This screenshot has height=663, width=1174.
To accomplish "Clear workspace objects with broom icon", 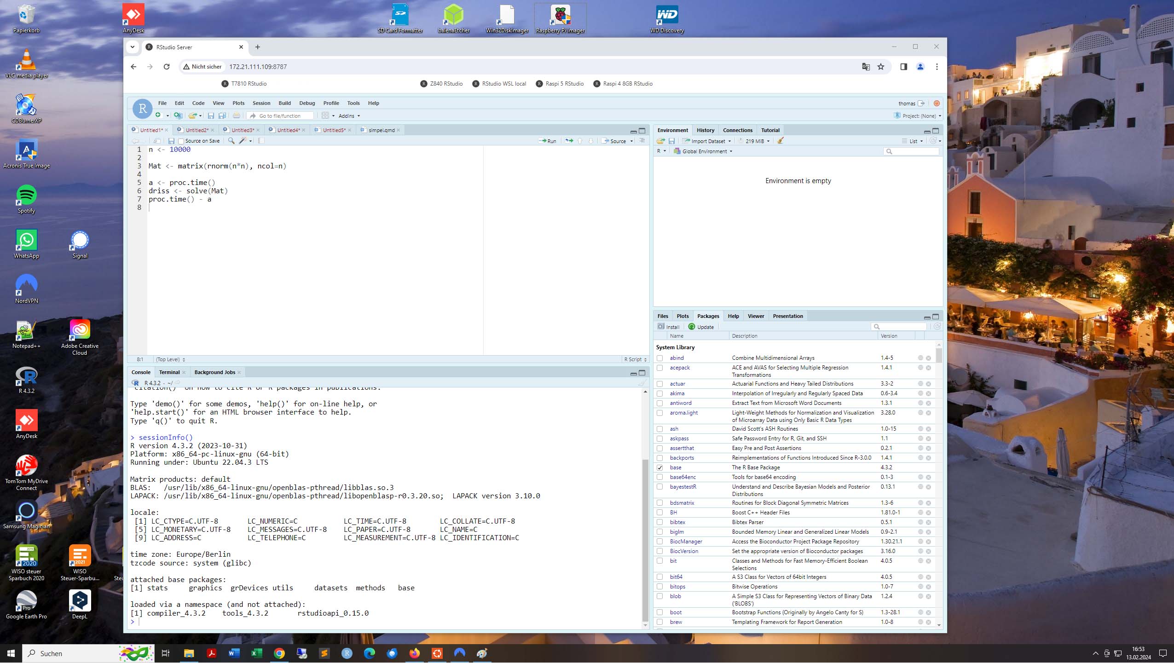I will click(781, 141).
